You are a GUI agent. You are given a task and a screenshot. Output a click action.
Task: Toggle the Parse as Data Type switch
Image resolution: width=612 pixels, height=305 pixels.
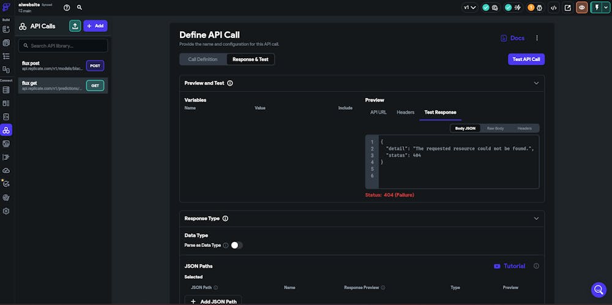[236, 245]
